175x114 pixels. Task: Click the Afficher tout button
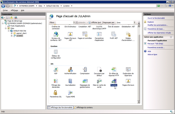95,23
